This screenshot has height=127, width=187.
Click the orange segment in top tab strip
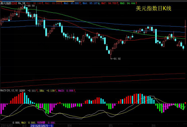click(x=65, y=1)
